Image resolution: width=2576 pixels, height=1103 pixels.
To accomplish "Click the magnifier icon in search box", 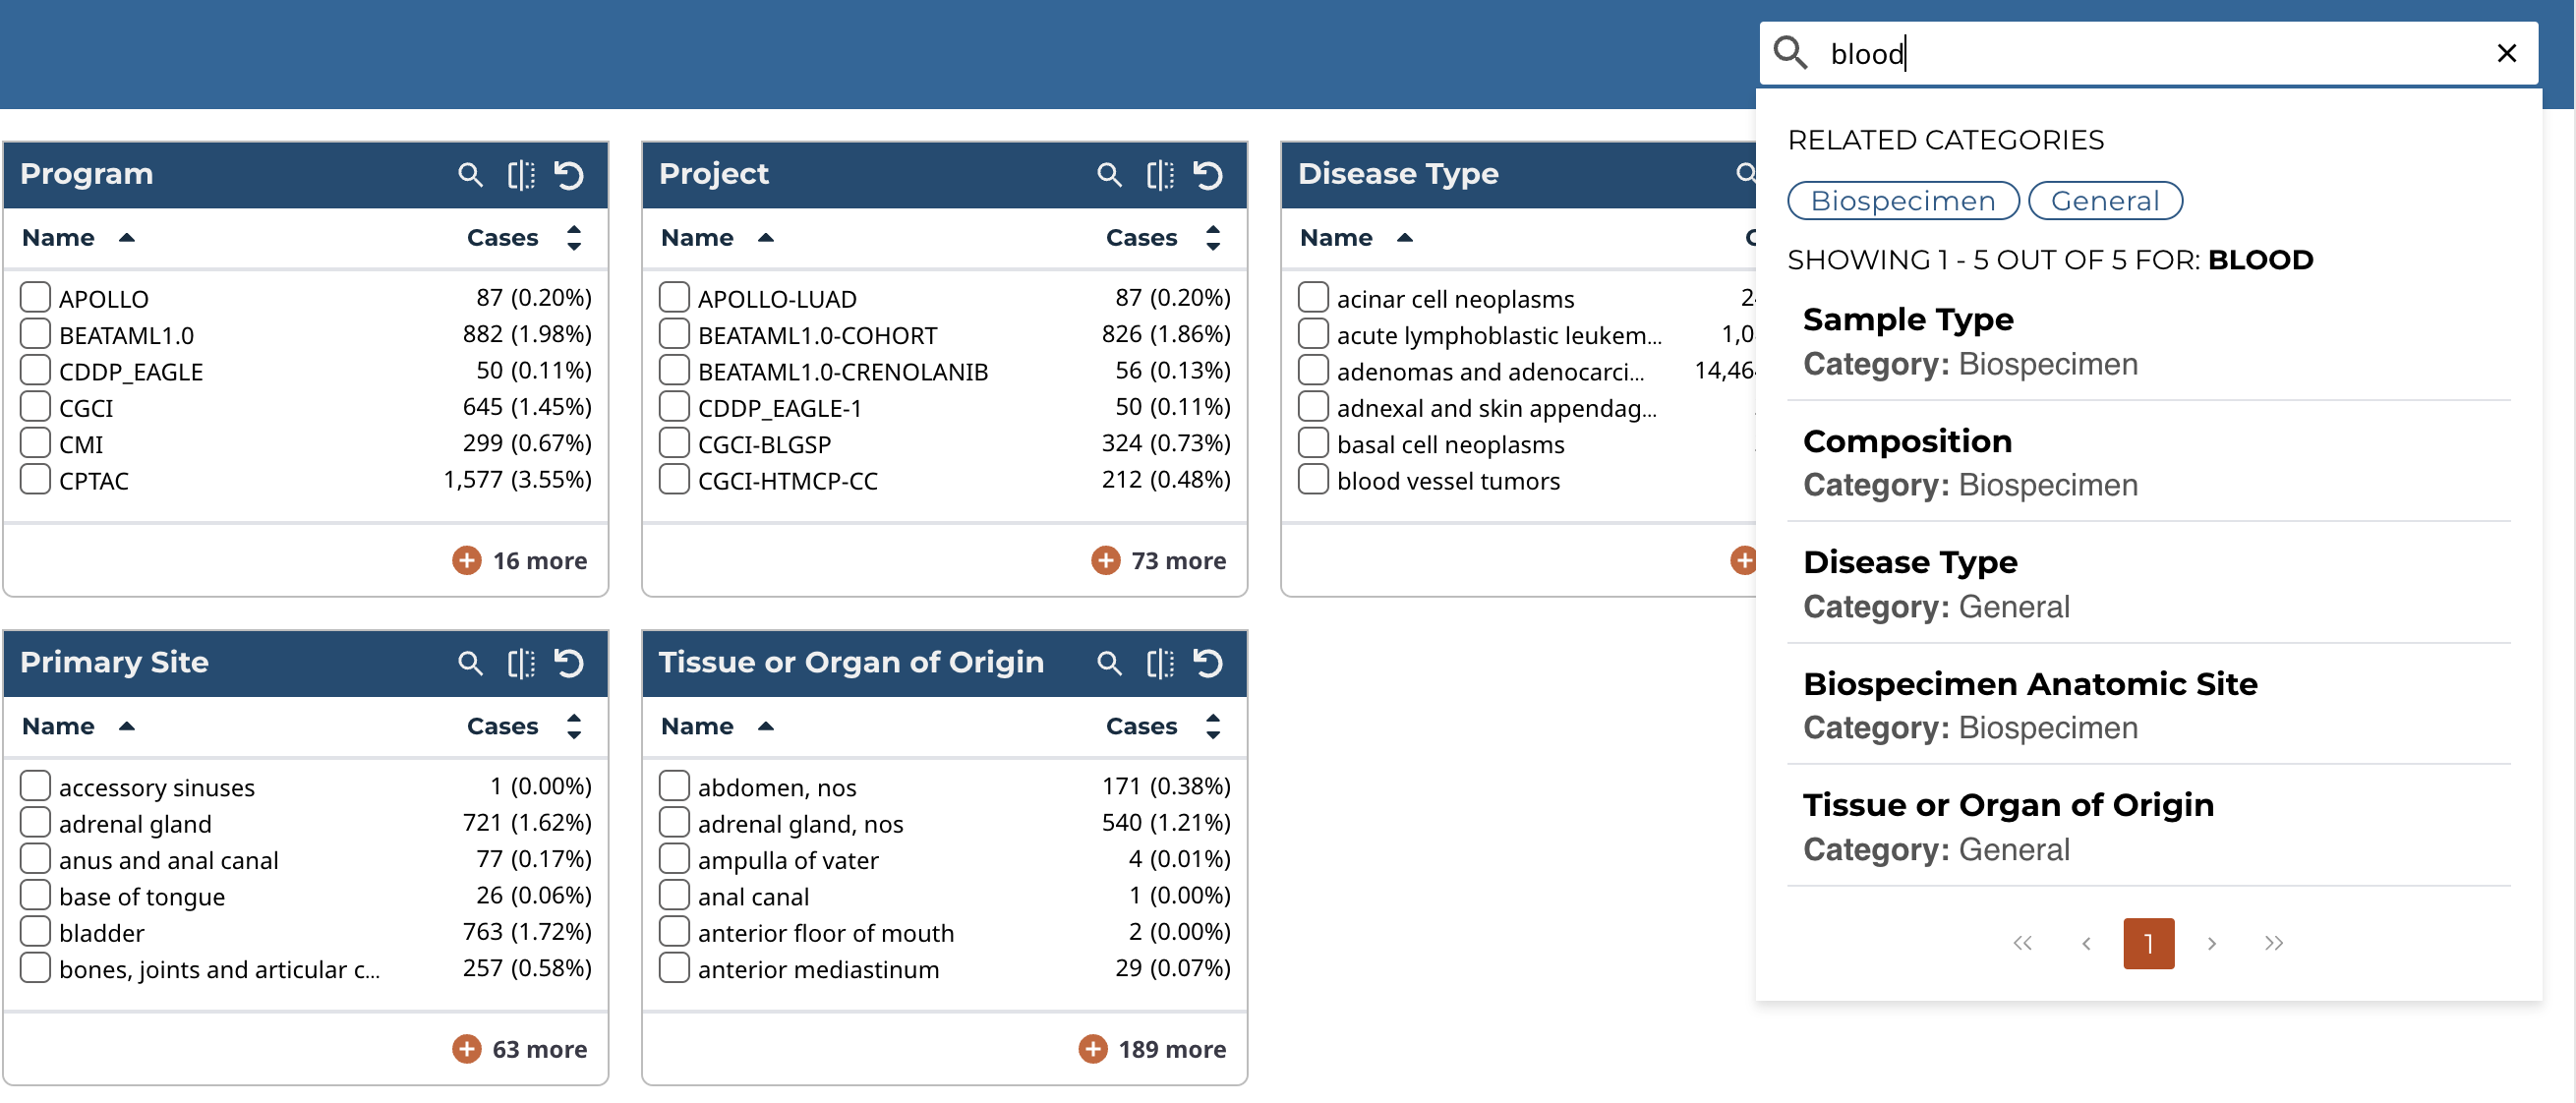I will click(x=1790, y=53).
